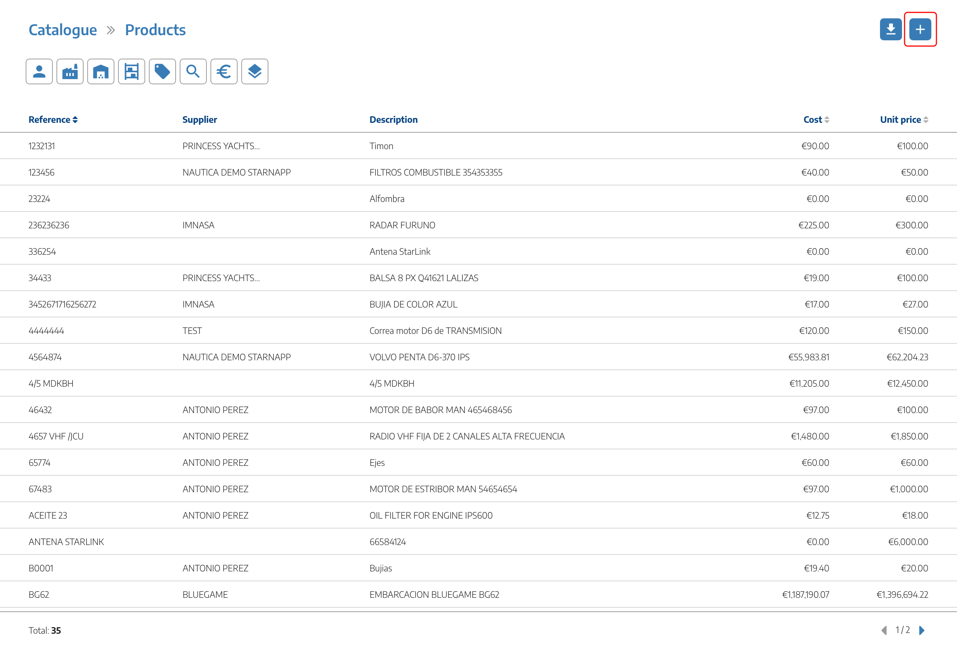Viewport: 957px width, 648px height.
Task: Click the Supplier column header
Action: 200,120
